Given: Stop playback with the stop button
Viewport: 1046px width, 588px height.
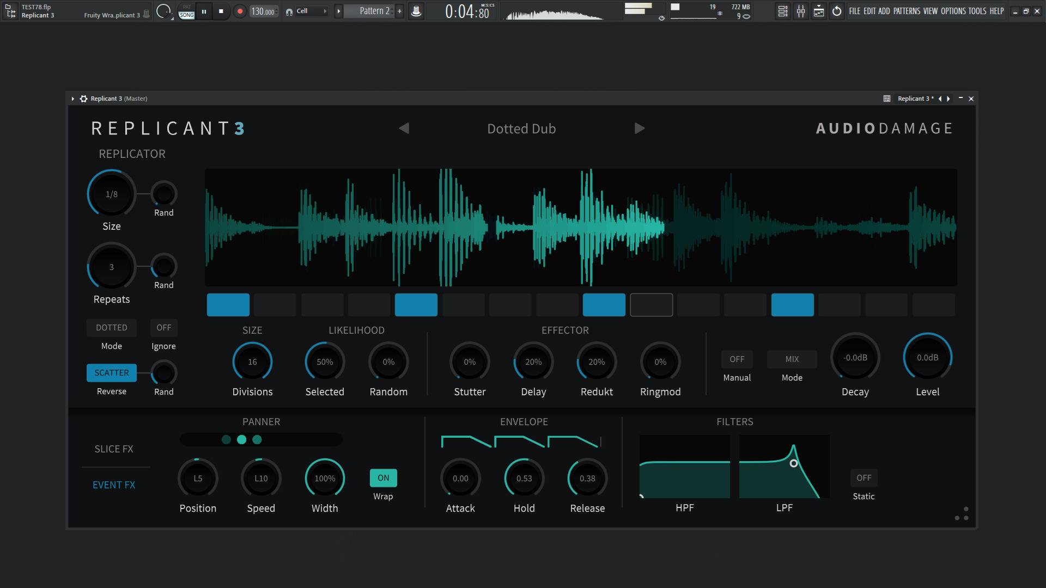Looking at the screenshot, I should (x=221, y=11).
